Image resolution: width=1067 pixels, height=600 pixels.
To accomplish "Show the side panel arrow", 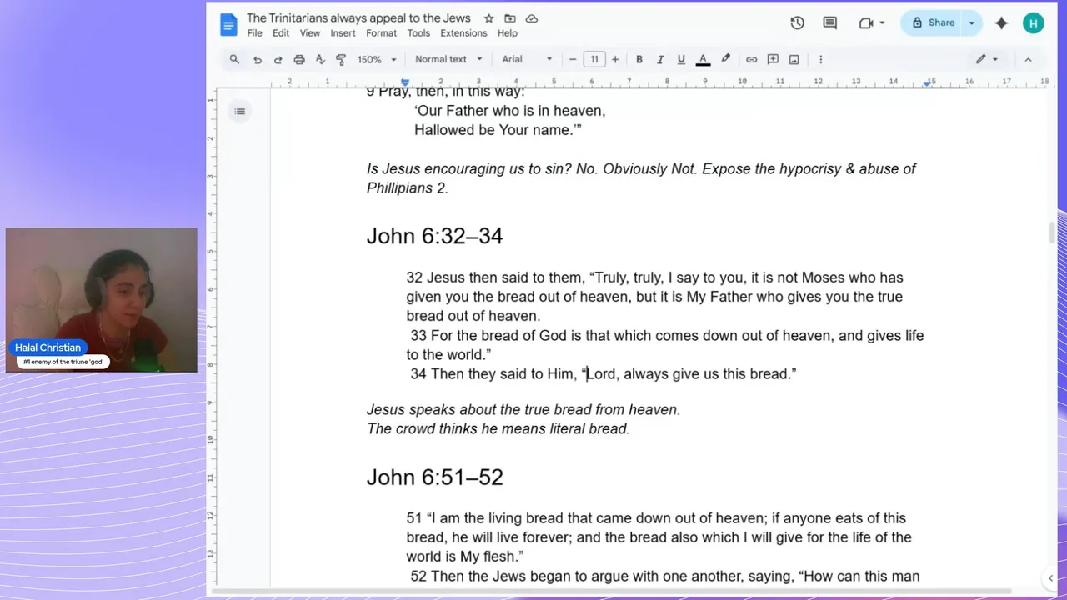I will click(x=1050, y=578).
